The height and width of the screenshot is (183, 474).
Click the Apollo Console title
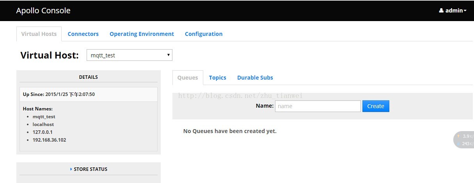(43, 11)
